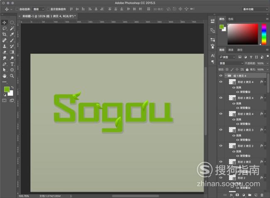Image resolution: width=270 pixels, height=198 pixels.
Task: Lock transparent pixels checker icon
Action: coord(227,69)
